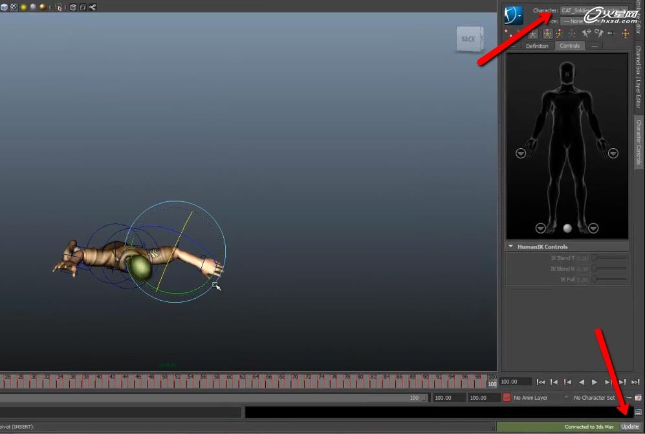Switch to the Definition tab
Screen dimensions: 645x434
537,46
